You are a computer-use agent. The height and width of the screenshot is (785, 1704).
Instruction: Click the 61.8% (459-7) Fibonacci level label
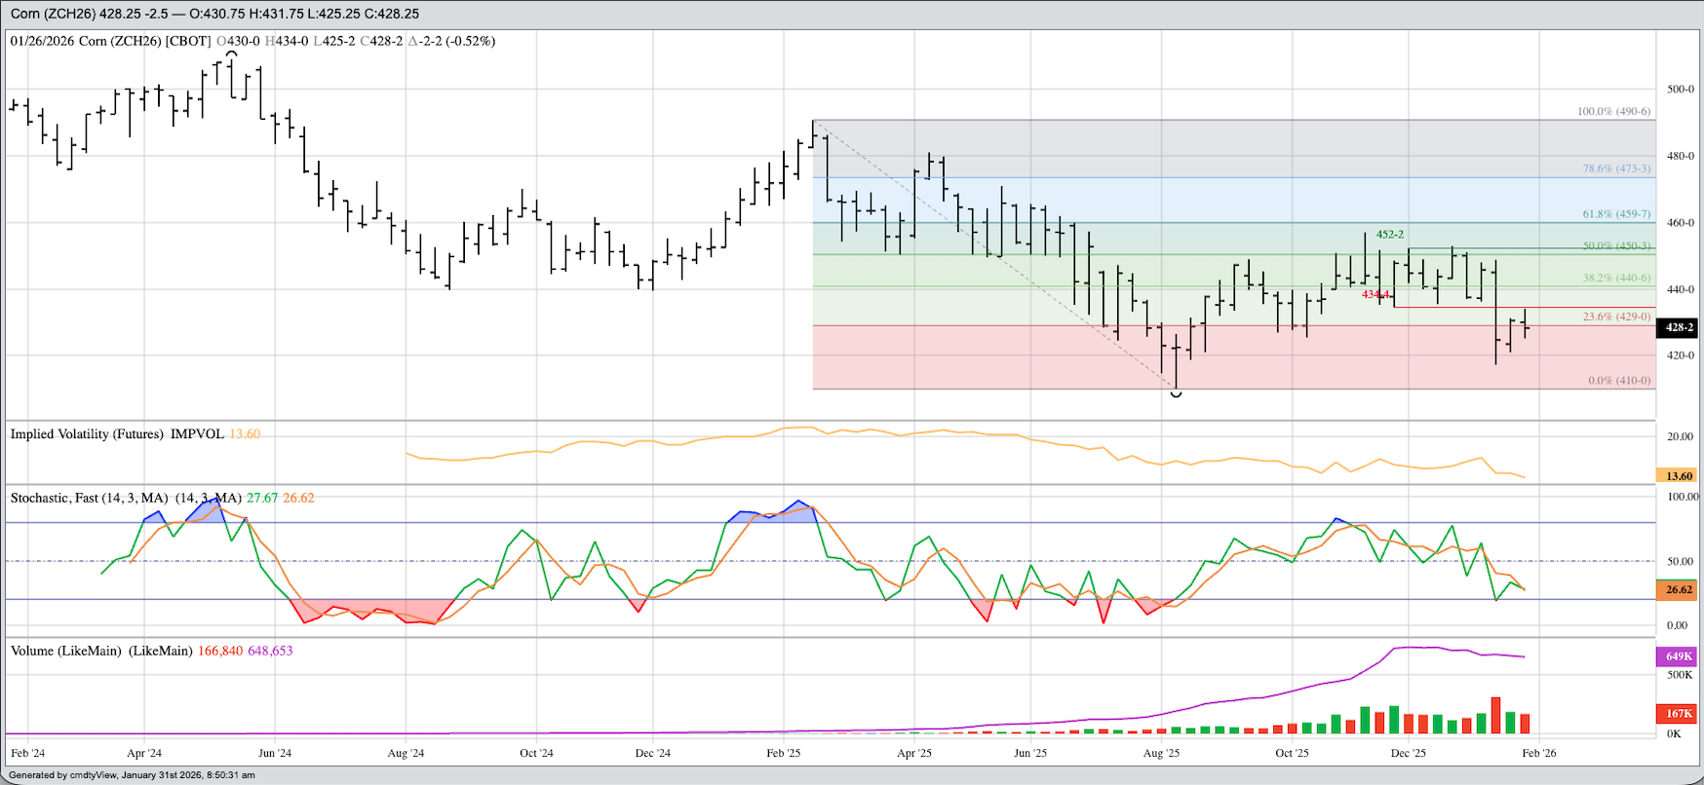pos(1616,214)
